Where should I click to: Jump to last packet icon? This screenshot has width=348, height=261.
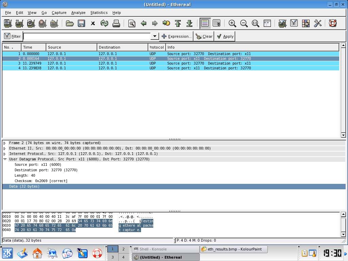tap(189, 23)
